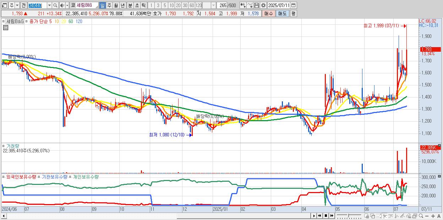Click the crosshair cursor icon in the bottom toolbar
443x220 pixels.
pyautogui.click(x=385, y=216)
